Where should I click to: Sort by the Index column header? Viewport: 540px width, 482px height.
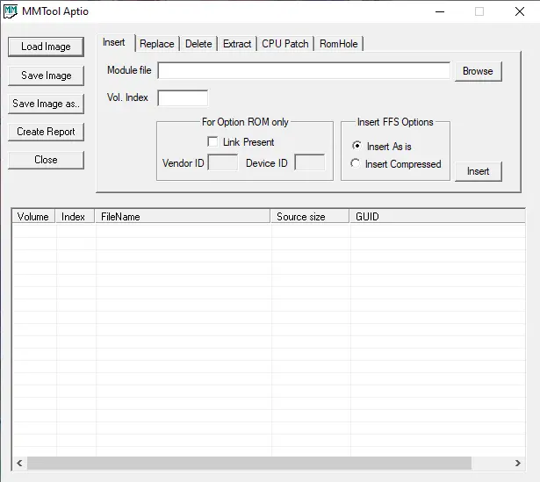tap(76, 217)
